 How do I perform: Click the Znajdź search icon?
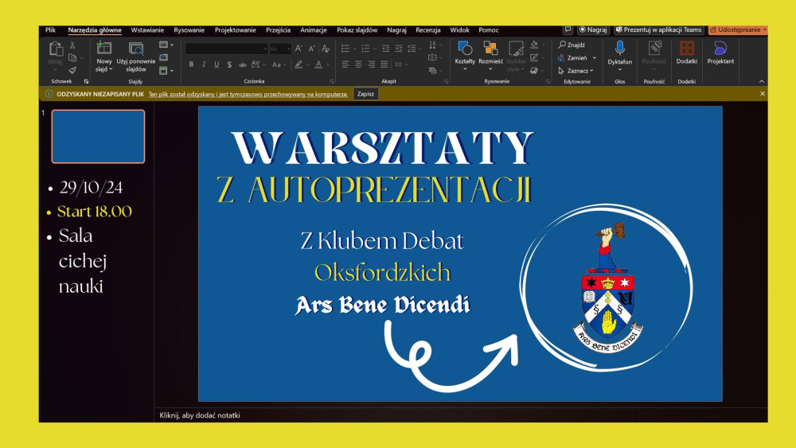[x=562, y=45]
